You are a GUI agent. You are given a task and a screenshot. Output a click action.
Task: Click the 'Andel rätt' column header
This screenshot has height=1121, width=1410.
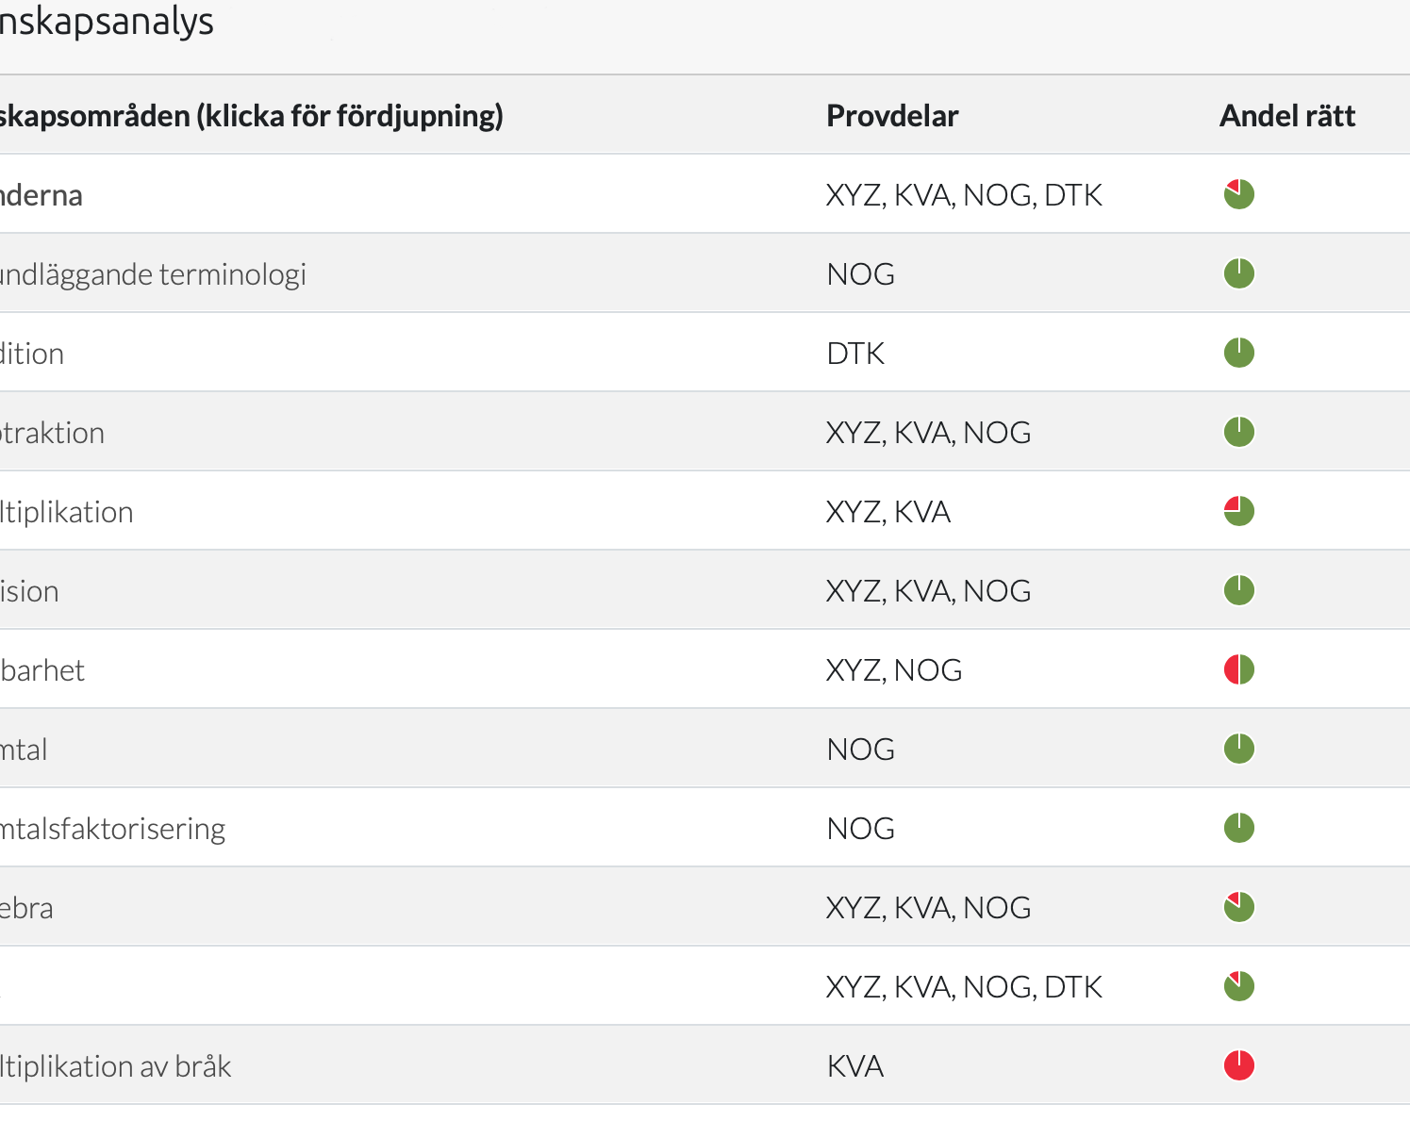point(1287,116)
